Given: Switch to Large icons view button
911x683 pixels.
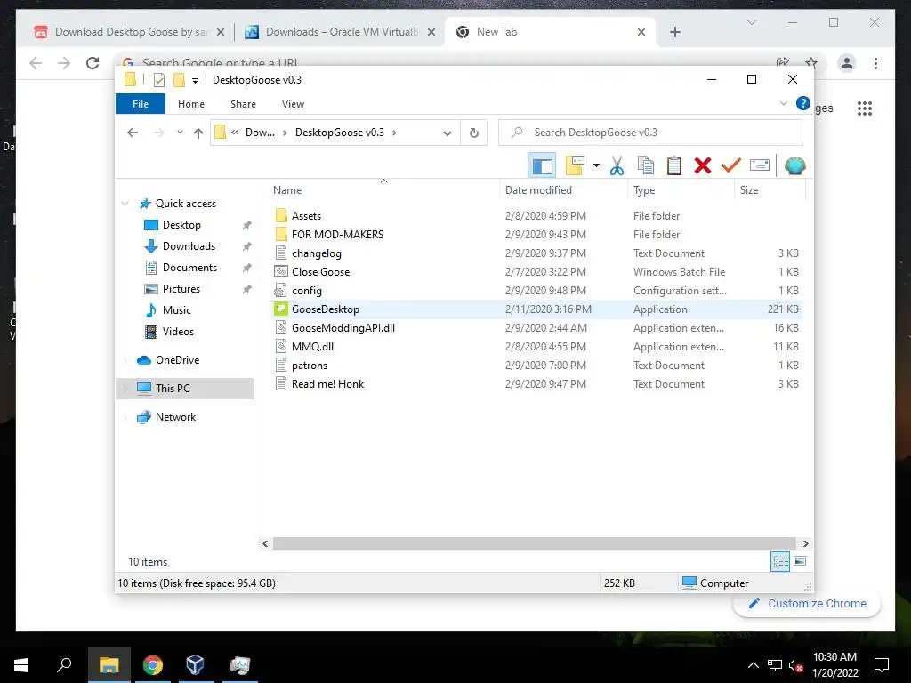Looking at the screenshot, I should point(800,561).
